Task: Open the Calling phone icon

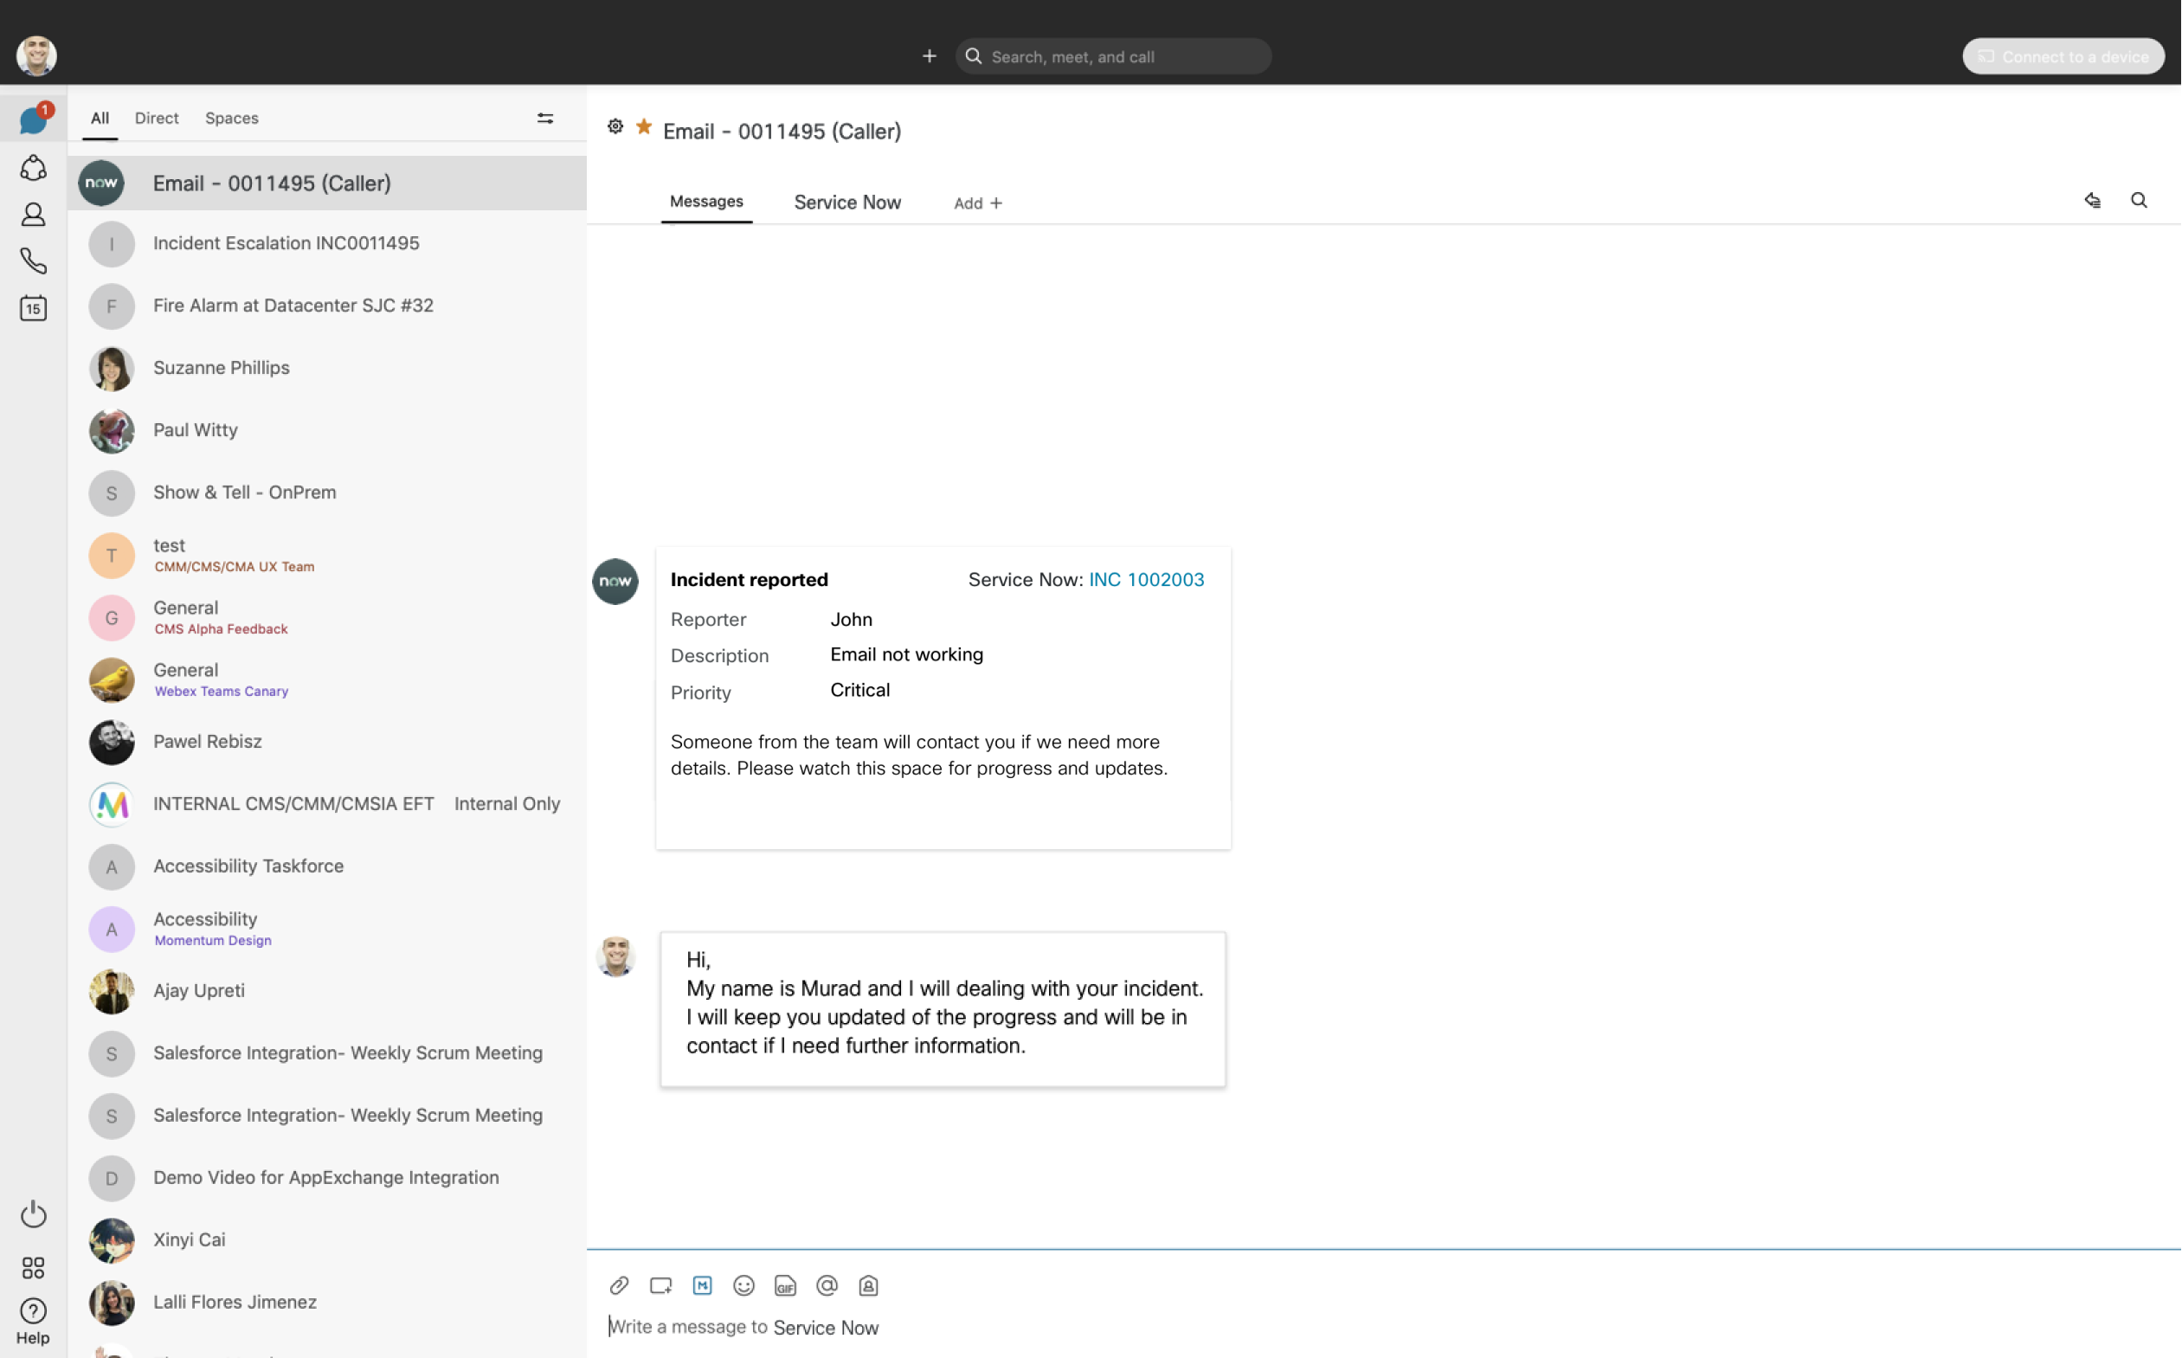Action: pyautogui.click(x=33, y=261)
